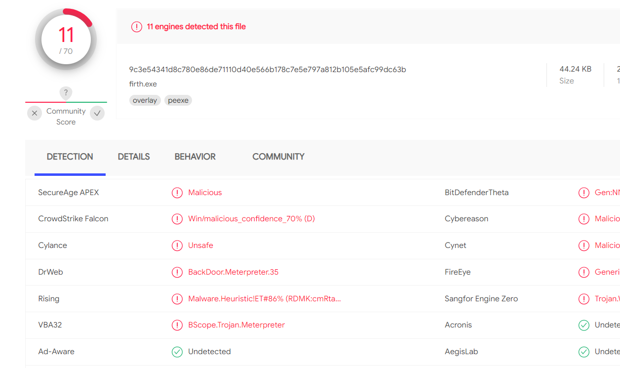Click the FireEye engine name
This screenshot has width=620, height=368.
[x=458, y=272]
